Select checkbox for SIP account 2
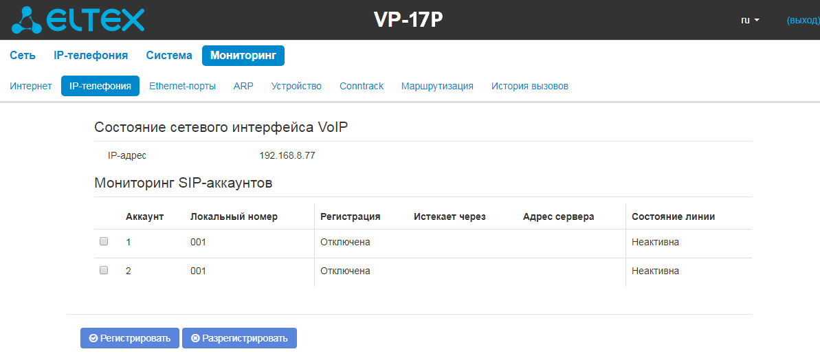This screenshot has height=358, width=820. pyautogui.click(x=104, y=270)
